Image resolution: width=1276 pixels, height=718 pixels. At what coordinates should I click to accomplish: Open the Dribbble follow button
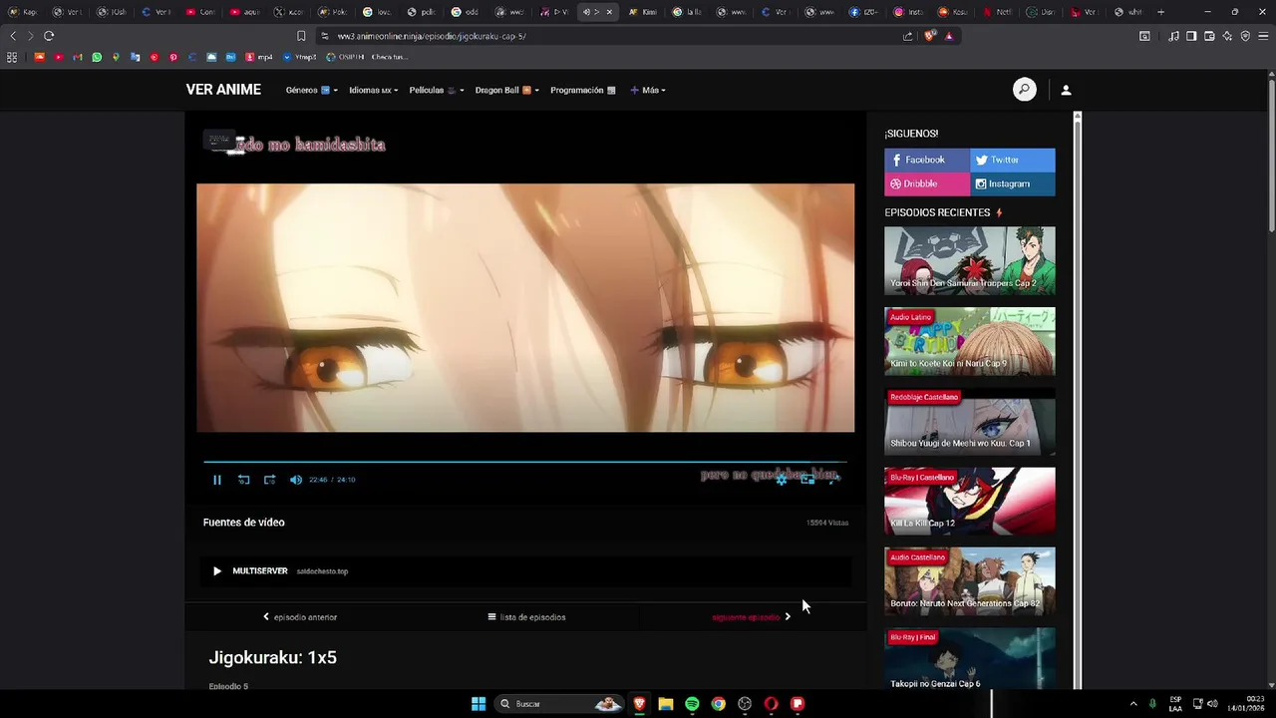pyautogui.click(x=927, y=183)
